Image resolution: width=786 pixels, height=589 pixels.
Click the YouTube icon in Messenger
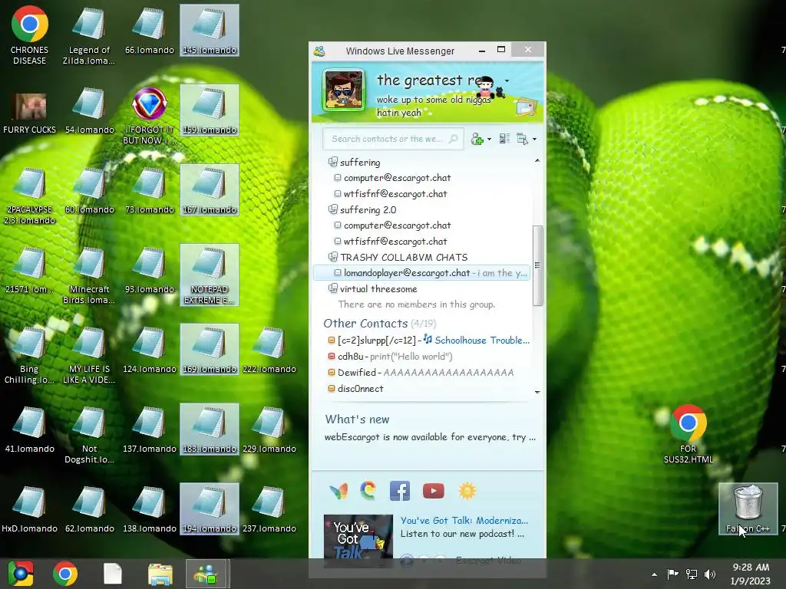(x=434, y=491)
